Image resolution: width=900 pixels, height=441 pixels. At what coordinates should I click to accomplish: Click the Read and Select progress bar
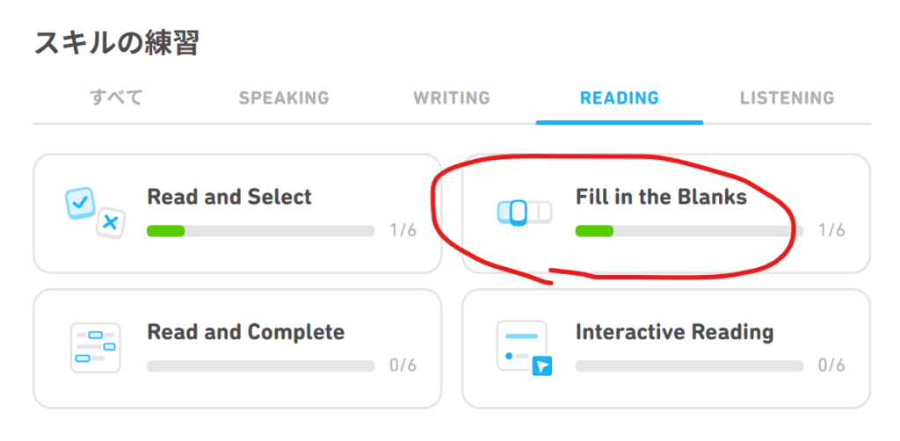pyautogui.click(x=261, y=231)
